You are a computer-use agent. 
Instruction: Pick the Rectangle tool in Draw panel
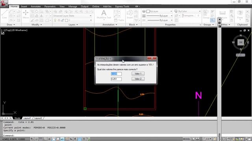point(19,16)
